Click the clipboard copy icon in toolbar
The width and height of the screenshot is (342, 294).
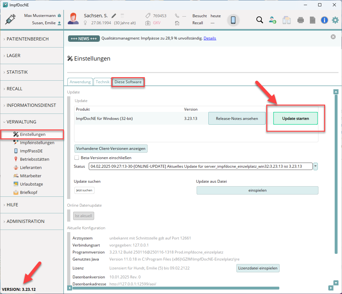coord(287,20)
